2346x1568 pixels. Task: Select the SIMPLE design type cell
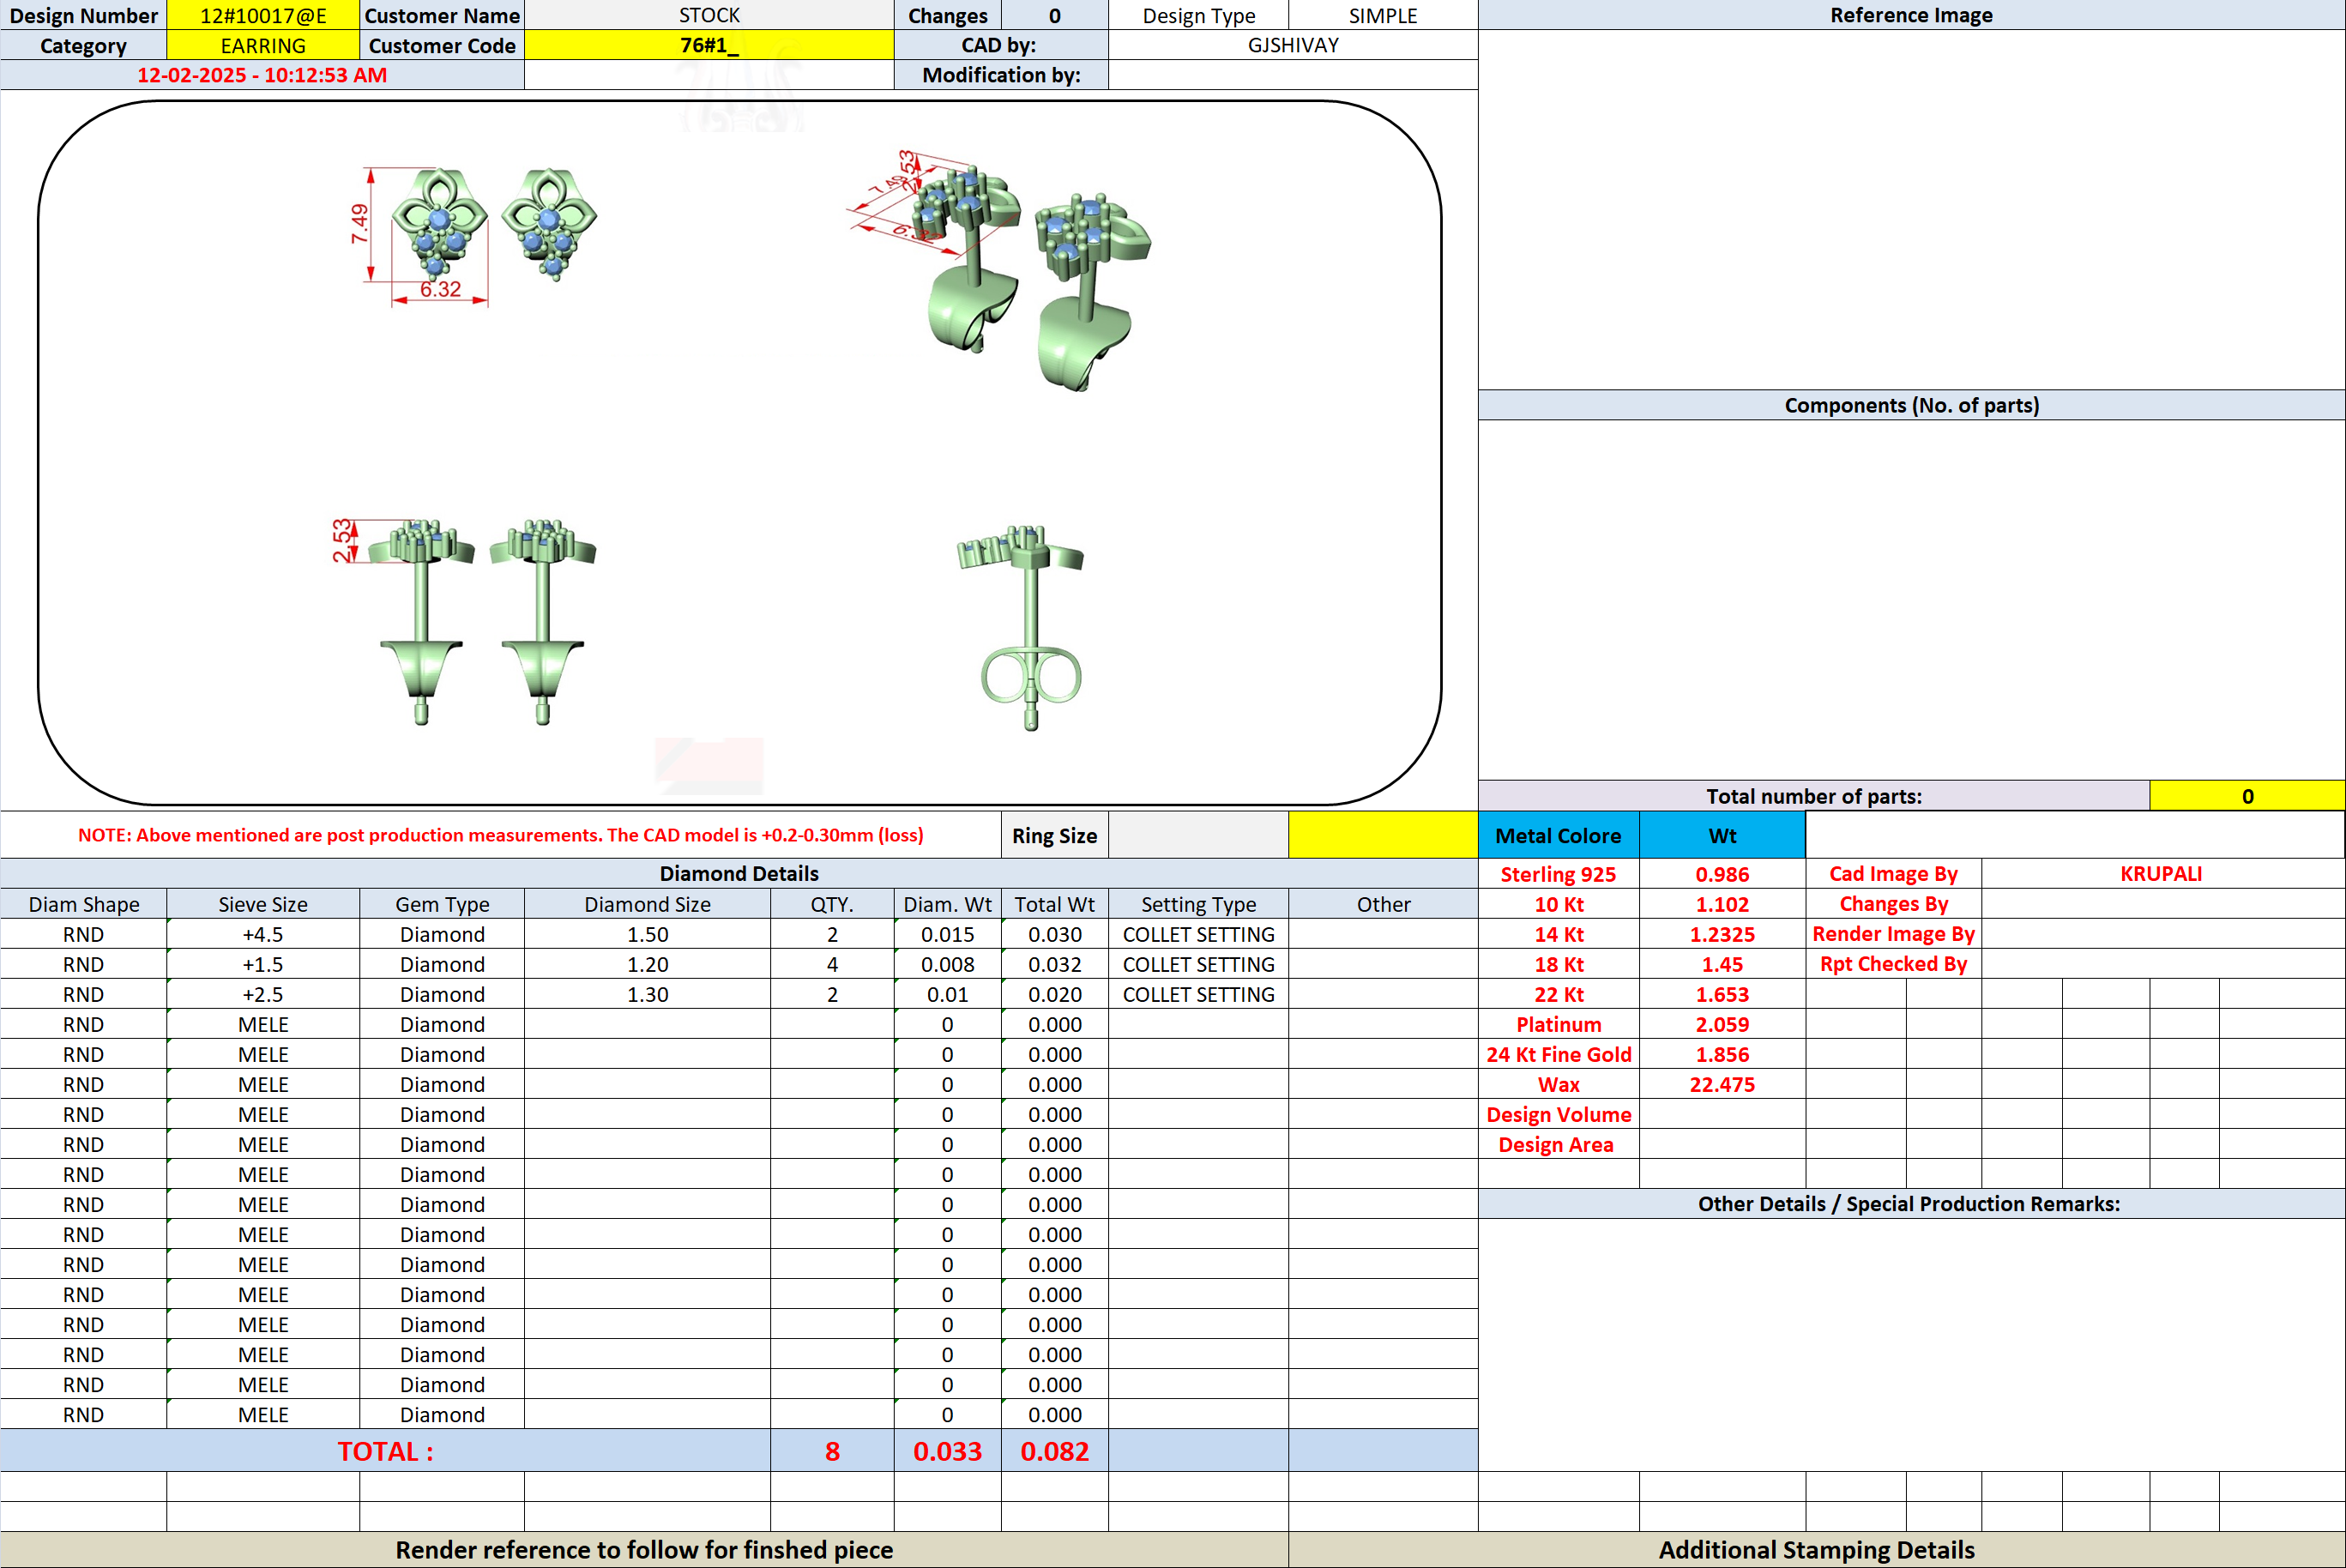(x=1383, y=15)
